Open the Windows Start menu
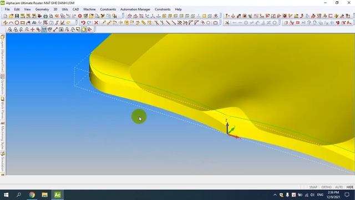355x200 pixels. click(6, 195)
